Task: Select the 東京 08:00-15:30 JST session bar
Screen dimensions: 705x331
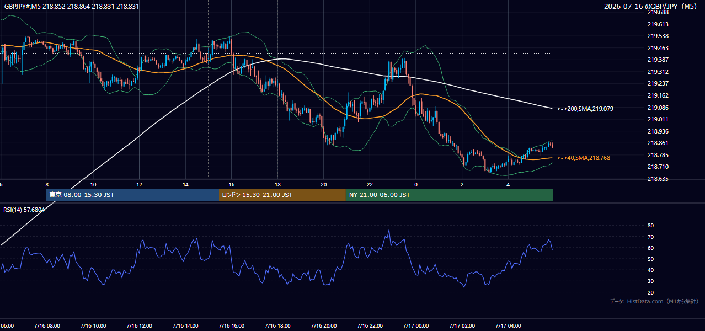Action: pos(132,195)
